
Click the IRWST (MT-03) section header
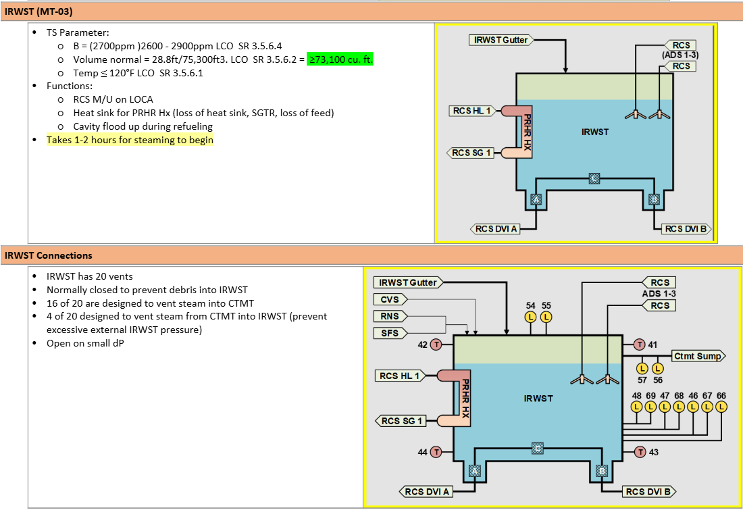[x=371, y=11]
